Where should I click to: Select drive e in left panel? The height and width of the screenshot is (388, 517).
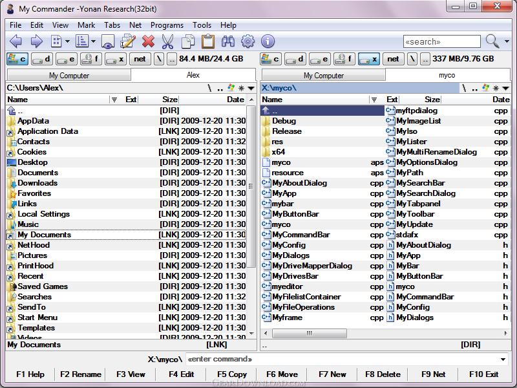pos(67,59)
